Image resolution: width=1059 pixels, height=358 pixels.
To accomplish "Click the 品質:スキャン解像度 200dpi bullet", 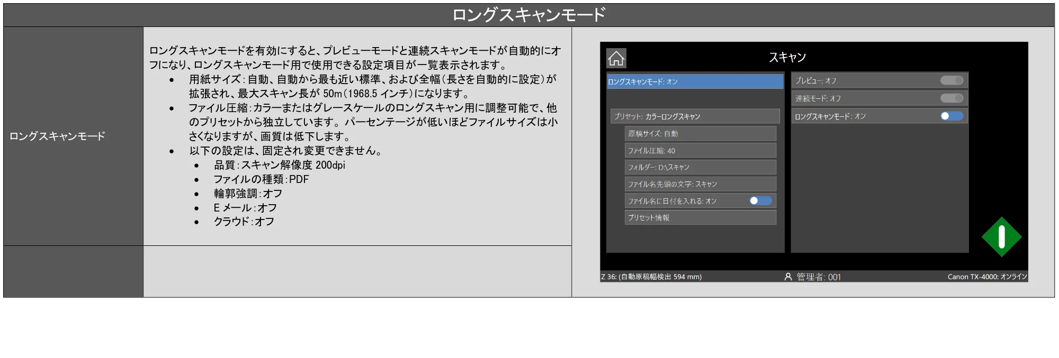I will (279, 165).
